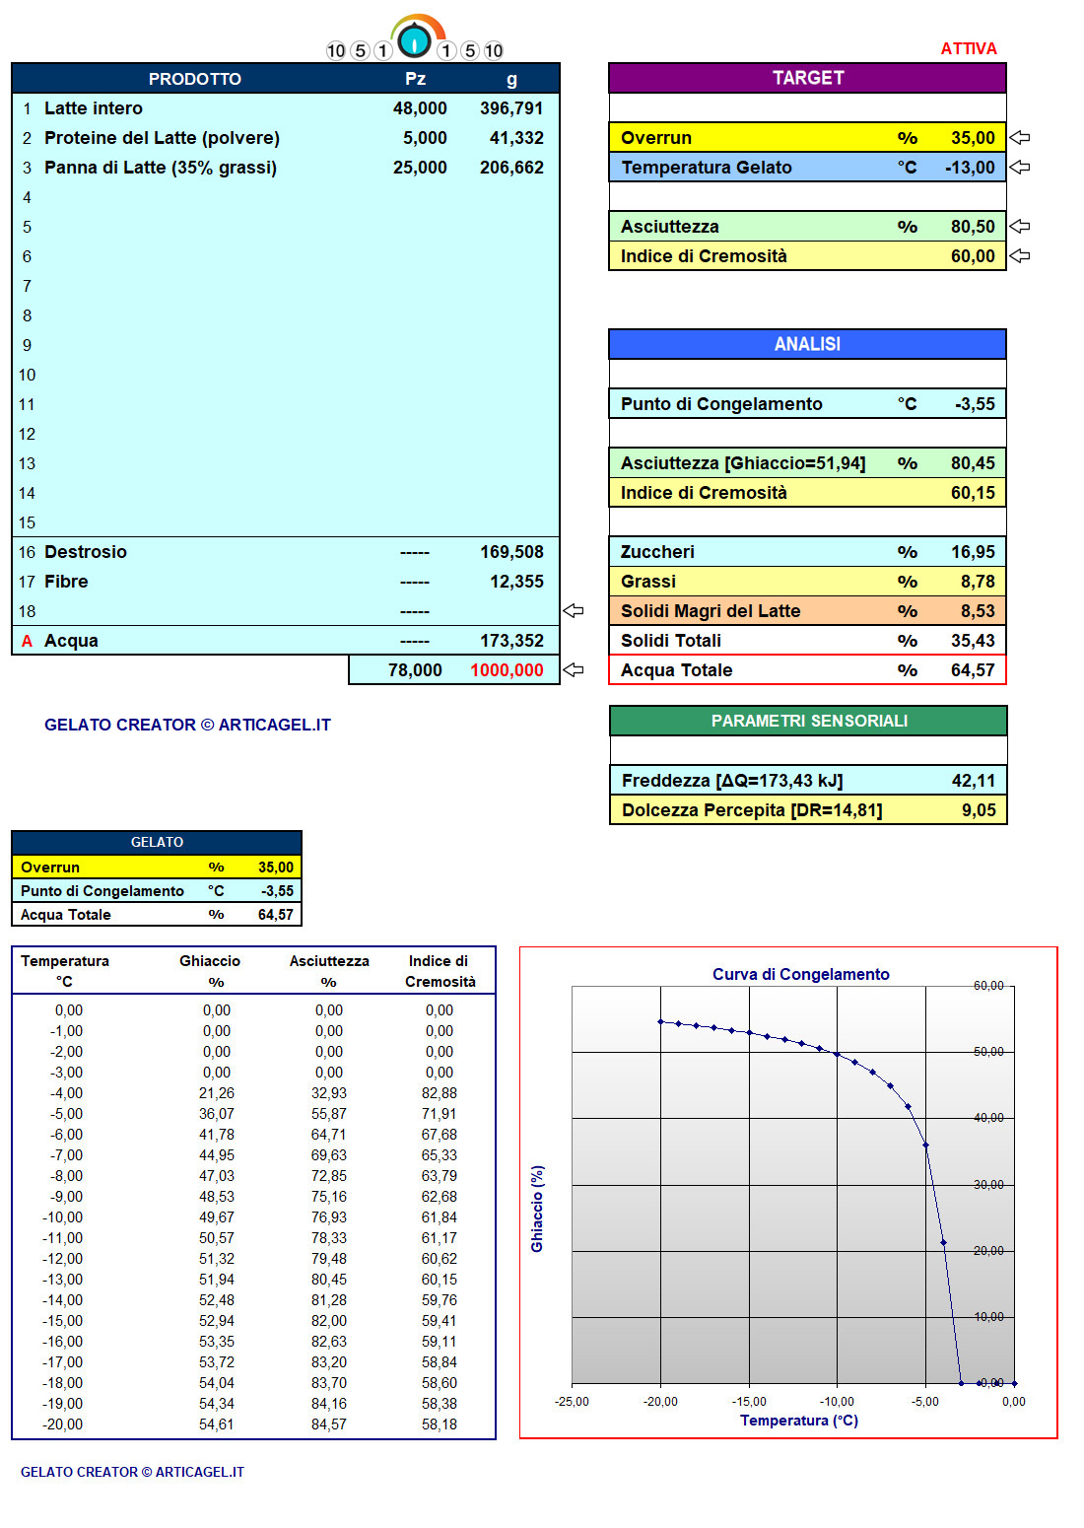Click the 5 step button right of the dial
Screen dimensions: 1084x1528
click(470, 50)
